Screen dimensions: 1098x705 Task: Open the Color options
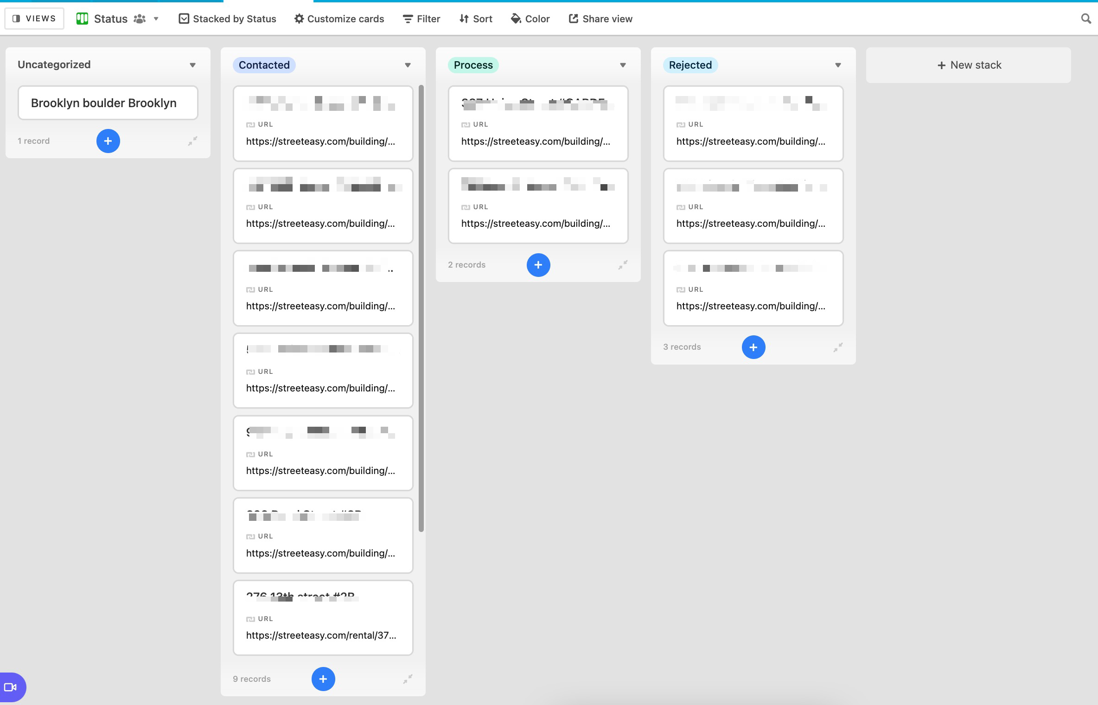tap(530, 19)
